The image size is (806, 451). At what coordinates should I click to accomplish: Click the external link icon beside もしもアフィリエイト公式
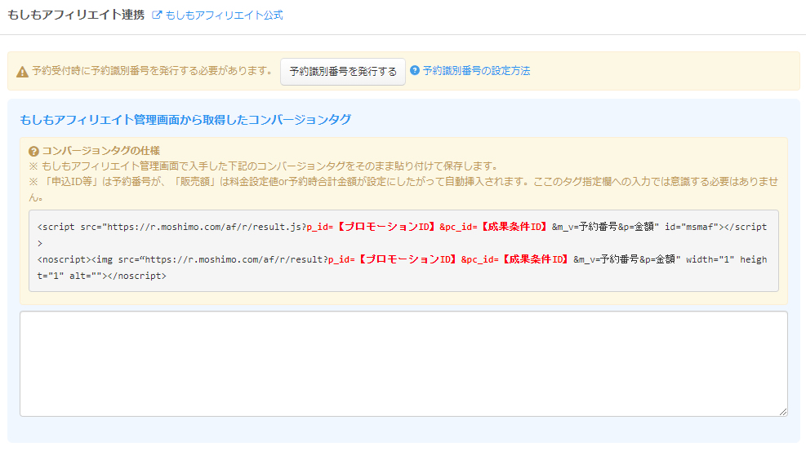pyautogui.click(x=158, y=15)
